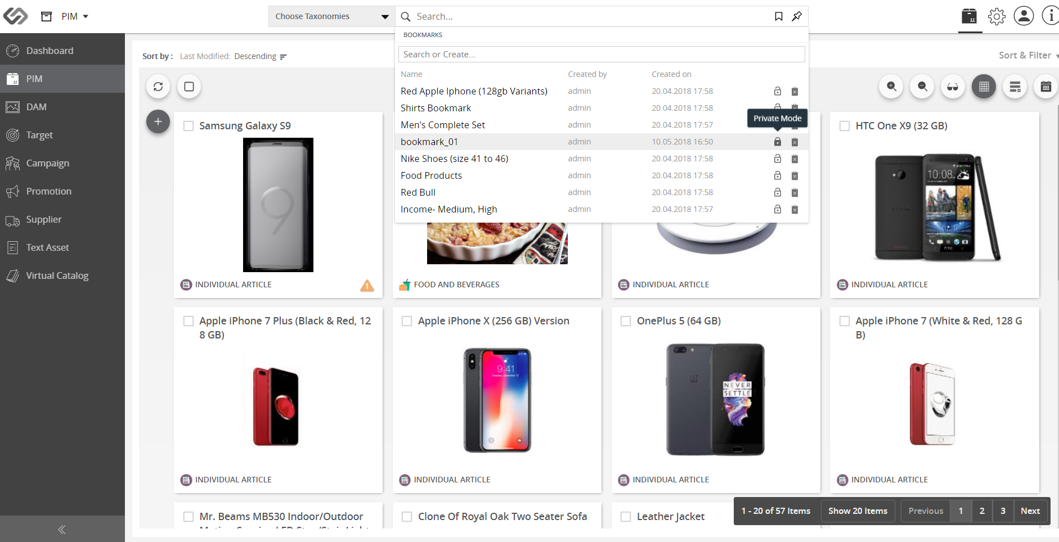1059x542 pixels.
Task: Open the PIM module dropdown in header
Action: coord(75,16)
